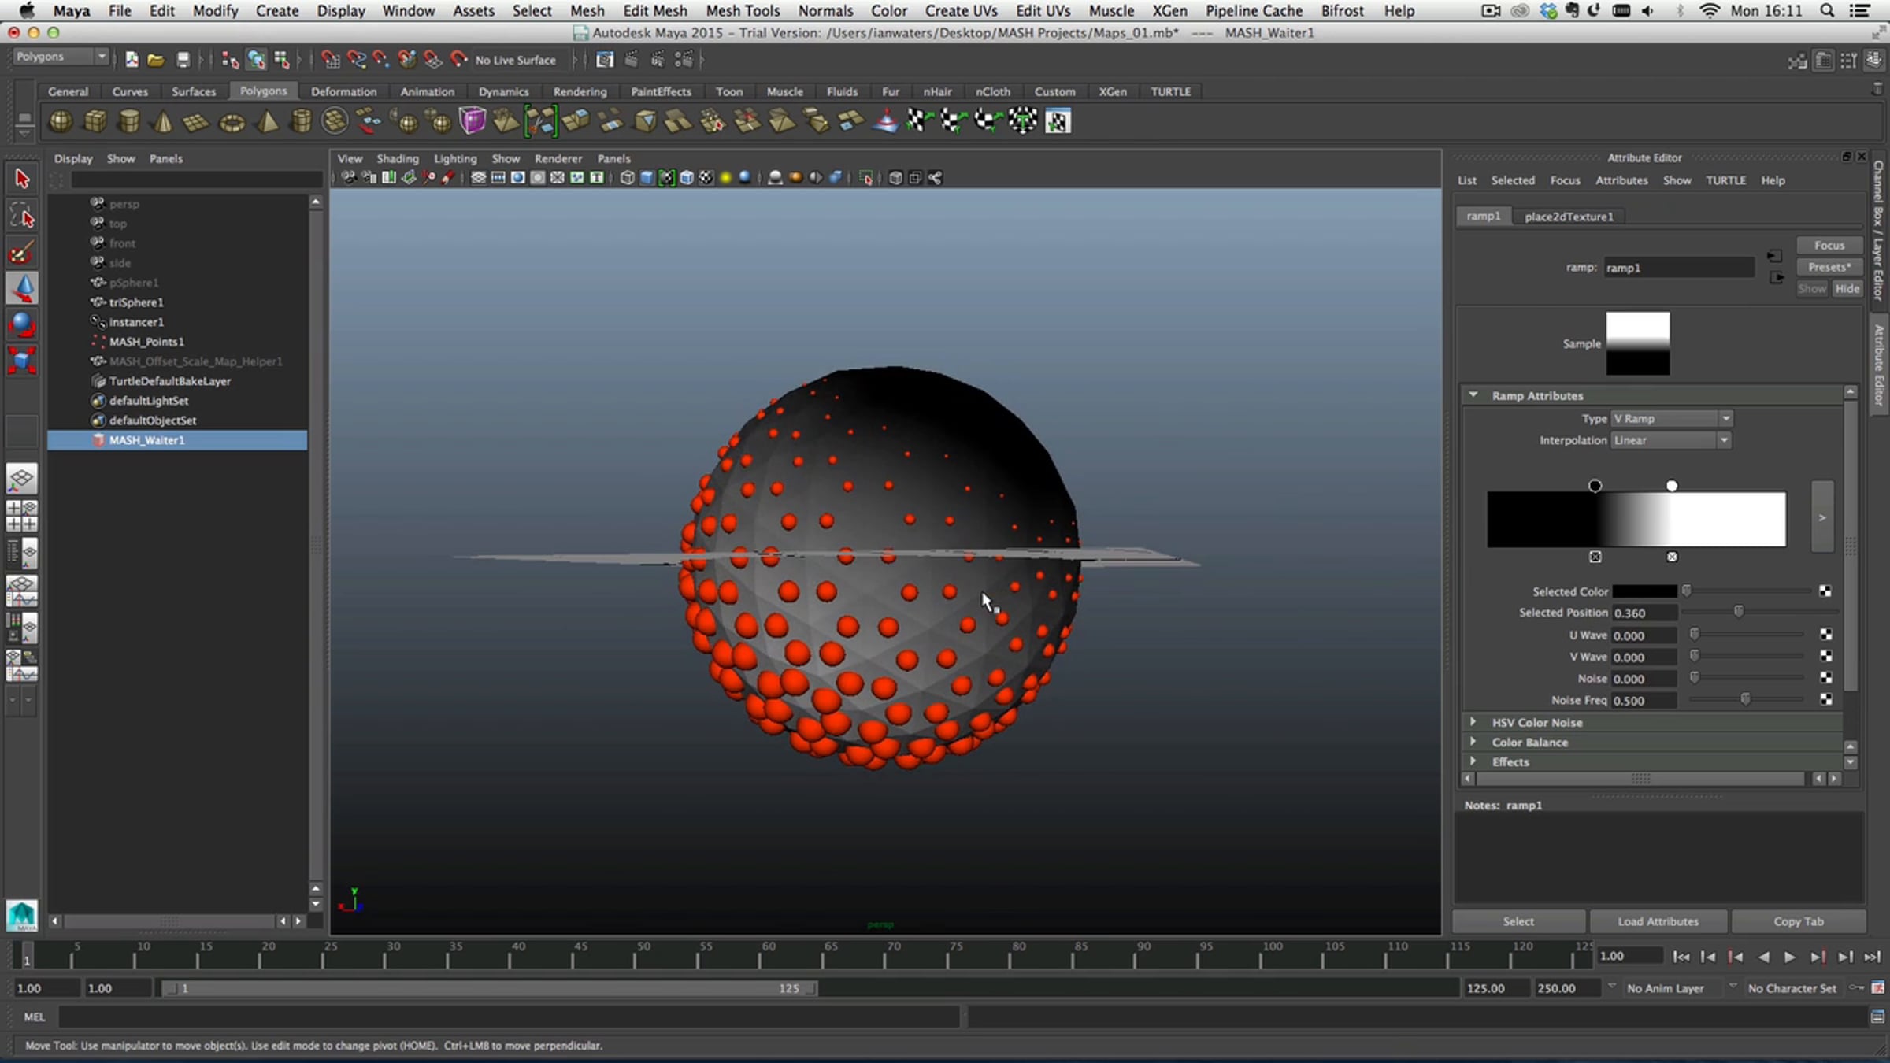1890x1063 pixels.
Task: Click the yellow light bulb viewport icon
Action: [725, 178]
